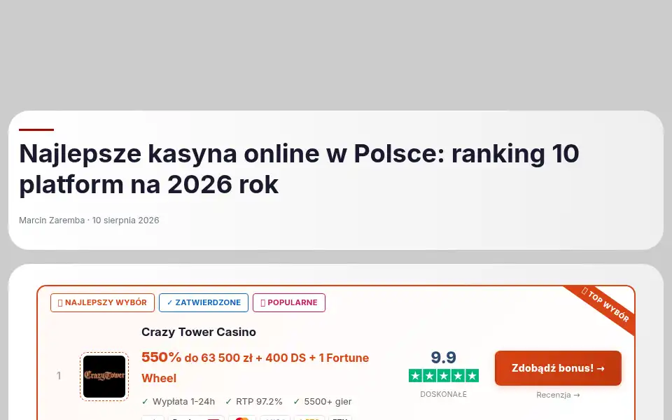Click the 550% bonus offer text
672x420 pixels.
pyautogui.click(x=255, y=367)
